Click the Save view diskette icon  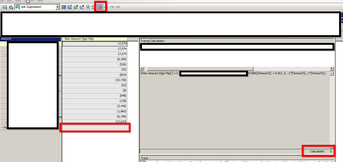pos(5,7)
